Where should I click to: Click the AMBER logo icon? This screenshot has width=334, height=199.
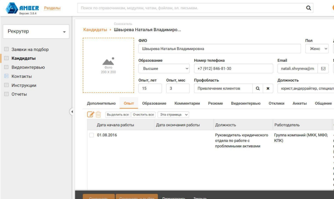click(12, 8)
